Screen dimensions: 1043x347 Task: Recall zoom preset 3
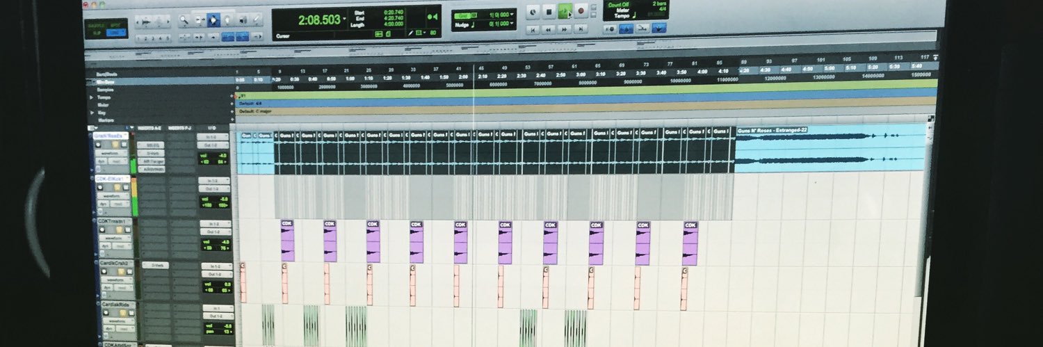[153, 38]
